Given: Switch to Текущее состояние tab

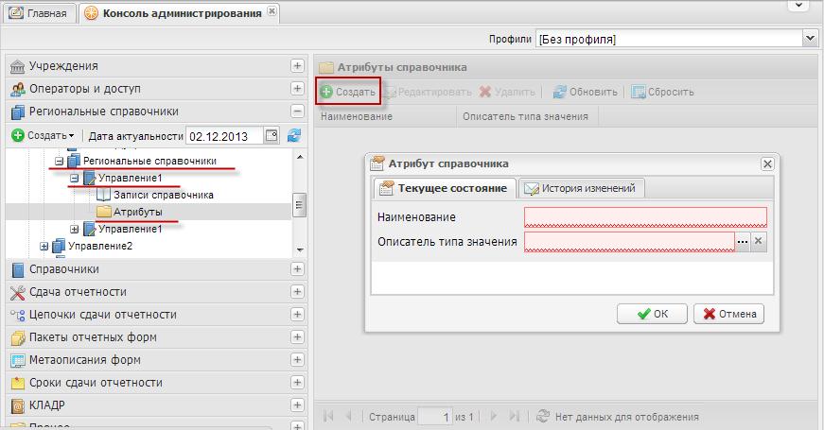Looking at the screenshot, I should [445, 188].
